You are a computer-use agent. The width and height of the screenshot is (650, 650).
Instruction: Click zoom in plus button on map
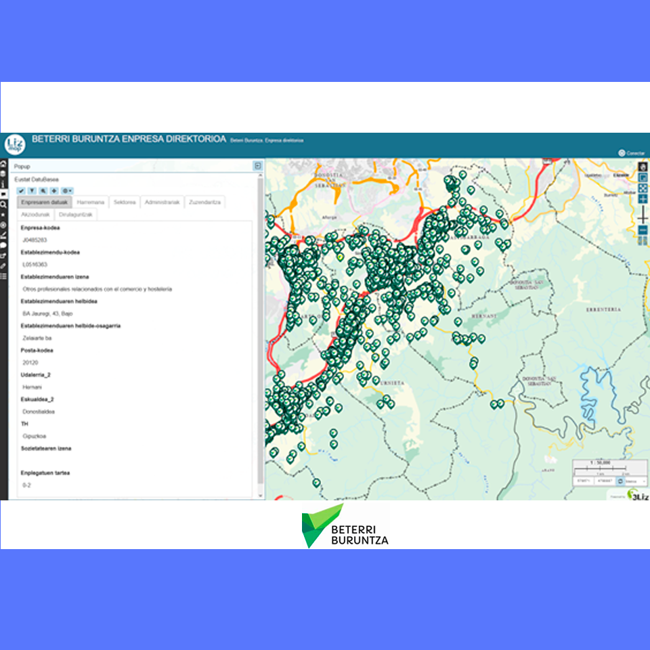[643, 199]
